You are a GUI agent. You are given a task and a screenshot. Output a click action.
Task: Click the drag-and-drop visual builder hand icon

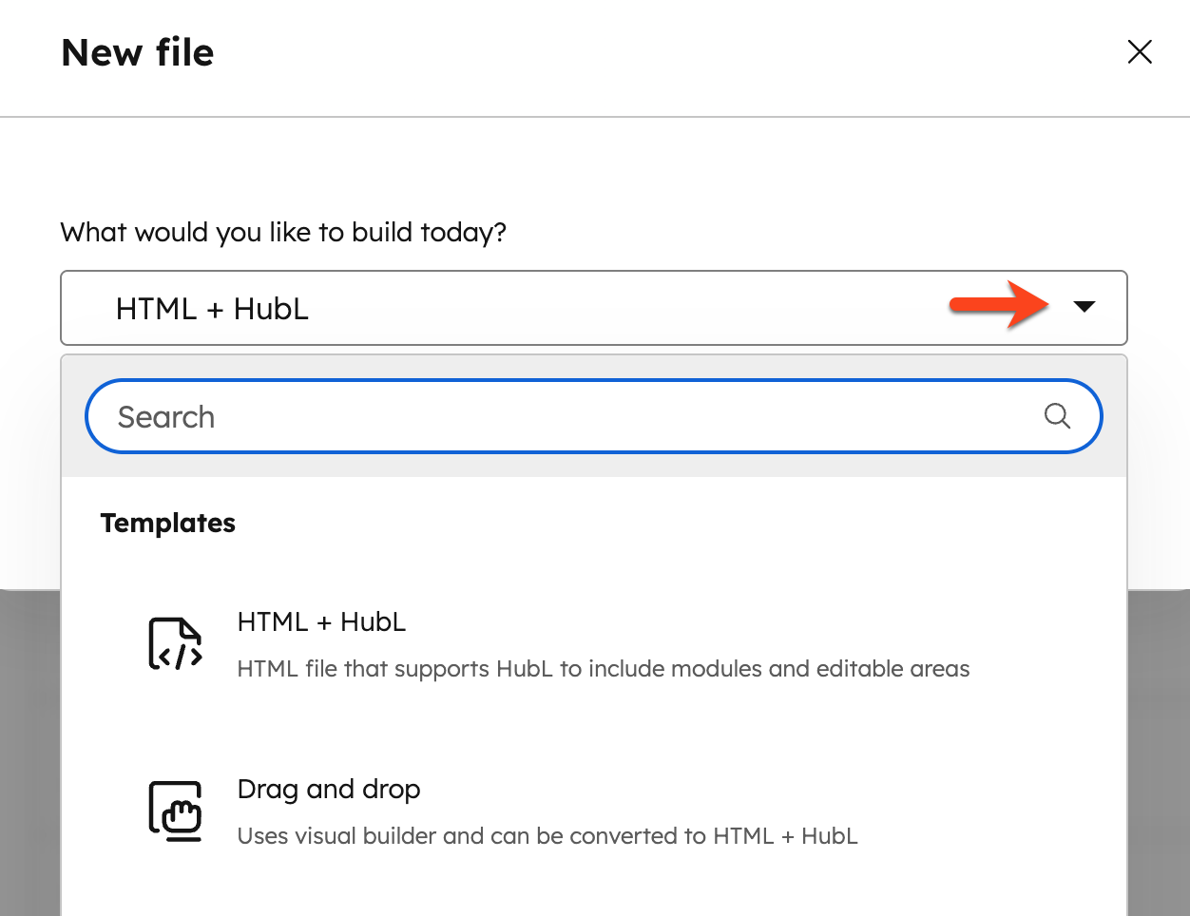(x=175, y=811)
